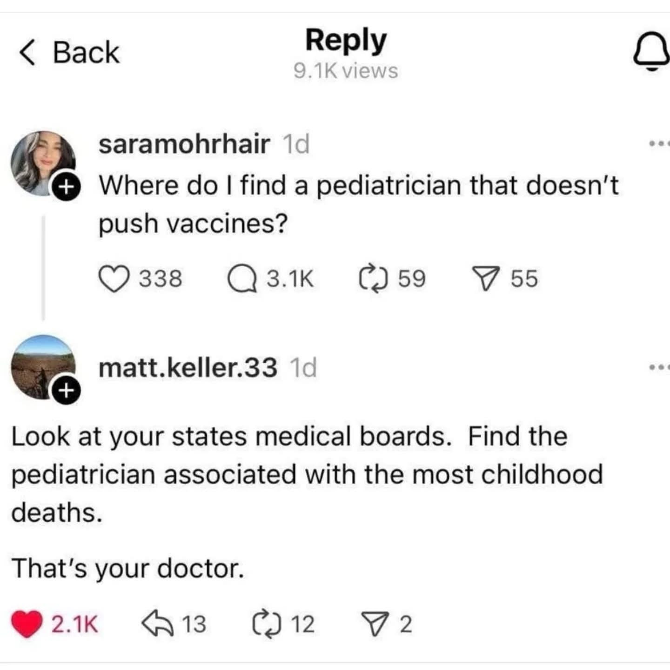
Task: Share saramohrhair's post via send icon
Action: coord(486,278)
